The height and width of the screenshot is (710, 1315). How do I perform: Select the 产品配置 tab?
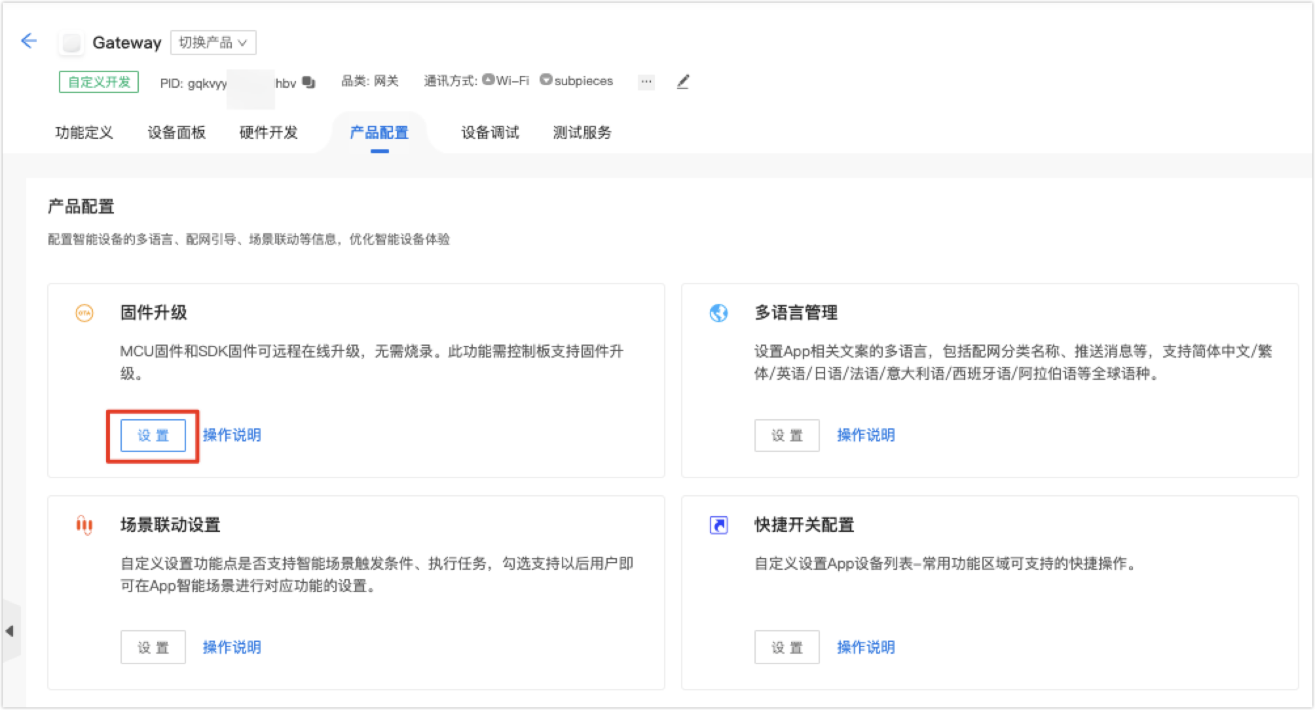point(379,132)
